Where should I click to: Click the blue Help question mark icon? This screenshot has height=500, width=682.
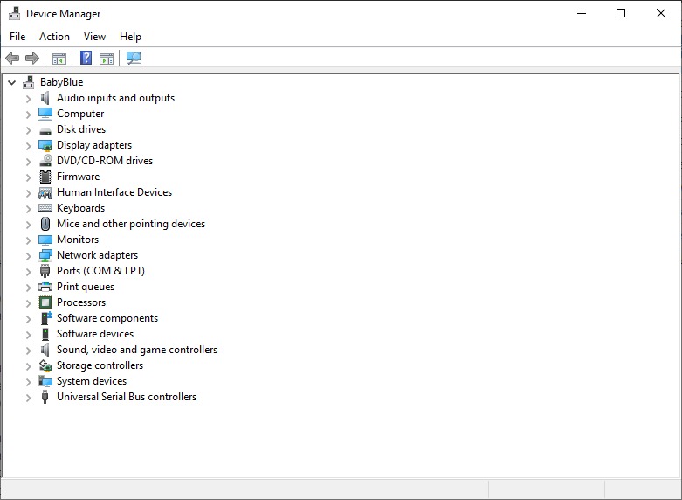click(x=86, y=59)
